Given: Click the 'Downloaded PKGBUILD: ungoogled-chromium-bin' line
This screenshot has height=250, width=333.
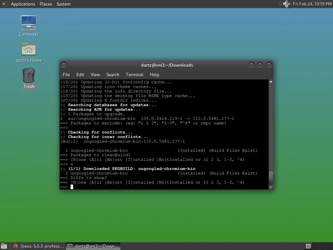Looking at the screenshot, I should pyautogui.click(x=128, y=169).
